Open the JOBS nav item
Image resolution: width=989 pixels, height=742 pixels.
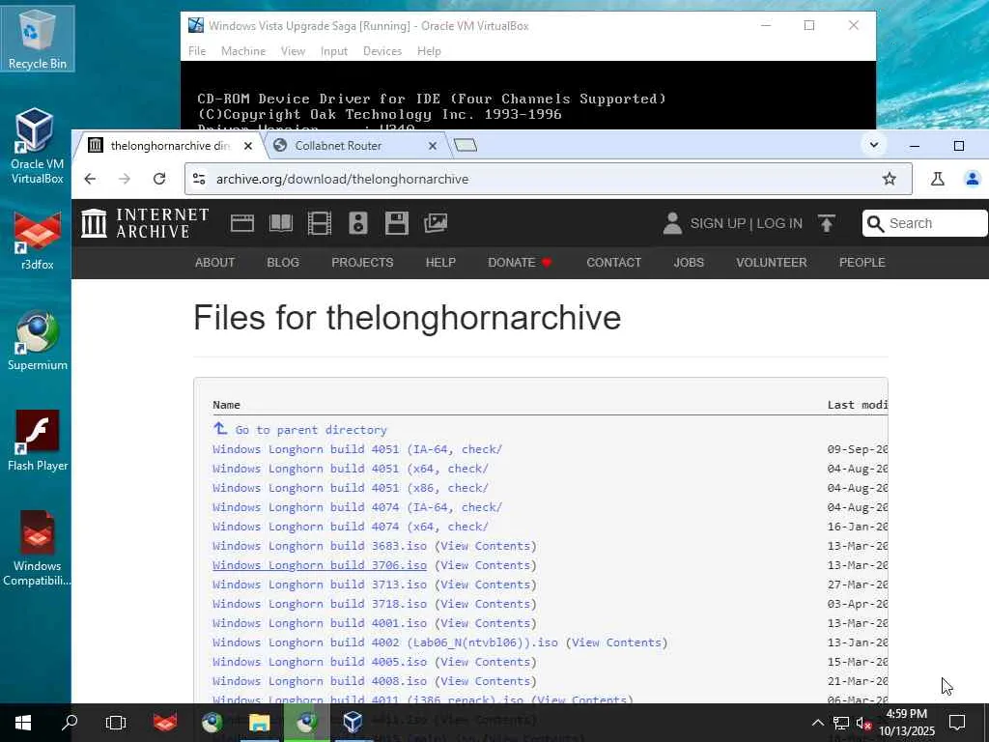click(688, 263)
